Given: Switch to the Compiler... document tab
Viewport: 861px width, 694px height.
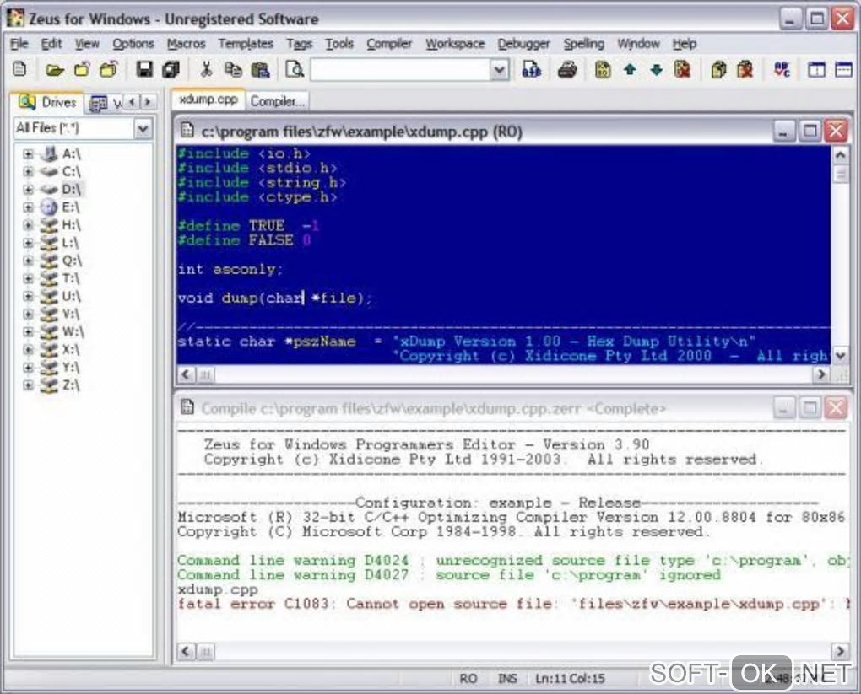Looking at the screenshot, I should (x=277, y=101).
